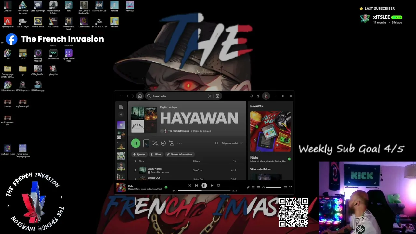Toggle saved checkmark in the bottom player bar
This screenshot has height=234, width=416.
click(166, 187)
